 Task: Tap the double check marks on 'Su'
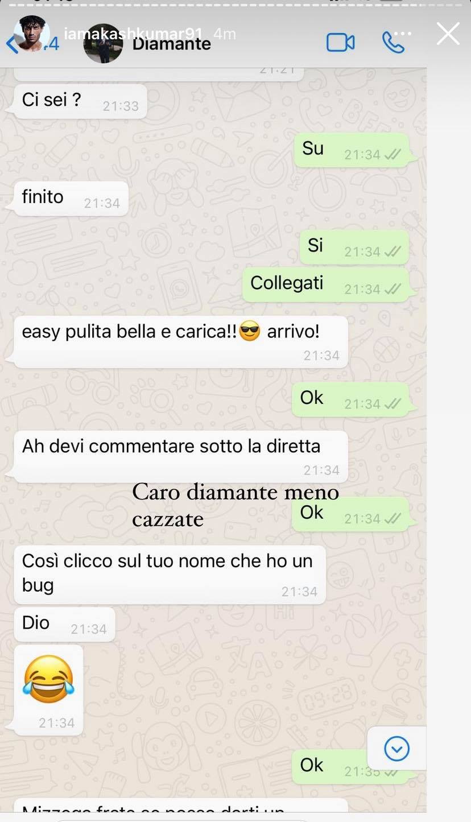coord(392,155)
